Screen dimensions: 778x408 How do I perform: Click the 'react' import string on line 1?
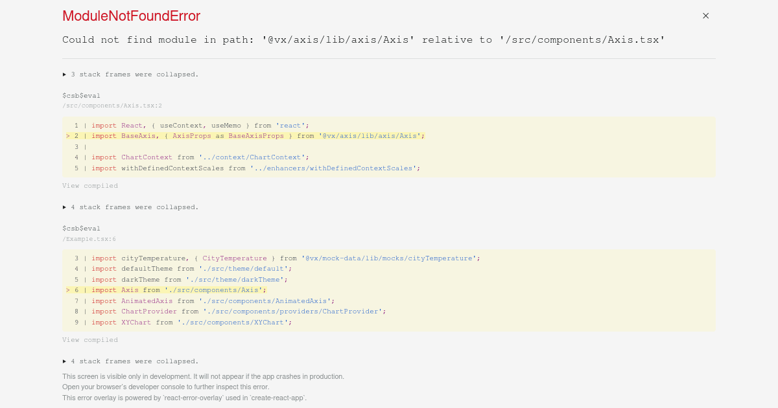[289, 125]
